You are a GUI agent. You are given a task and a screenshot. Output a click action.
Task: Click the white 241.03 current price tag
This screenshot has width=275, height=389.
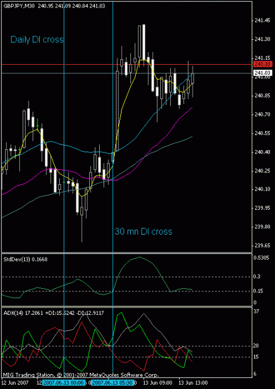pyautogui.click(x=263, y=73)
